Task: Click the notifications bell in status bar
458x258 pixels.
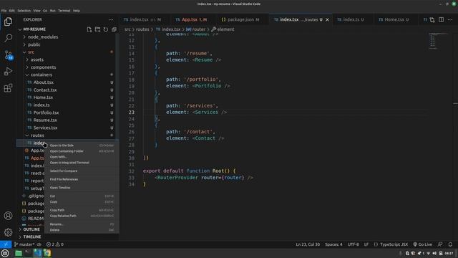Action: pos(450,244)
